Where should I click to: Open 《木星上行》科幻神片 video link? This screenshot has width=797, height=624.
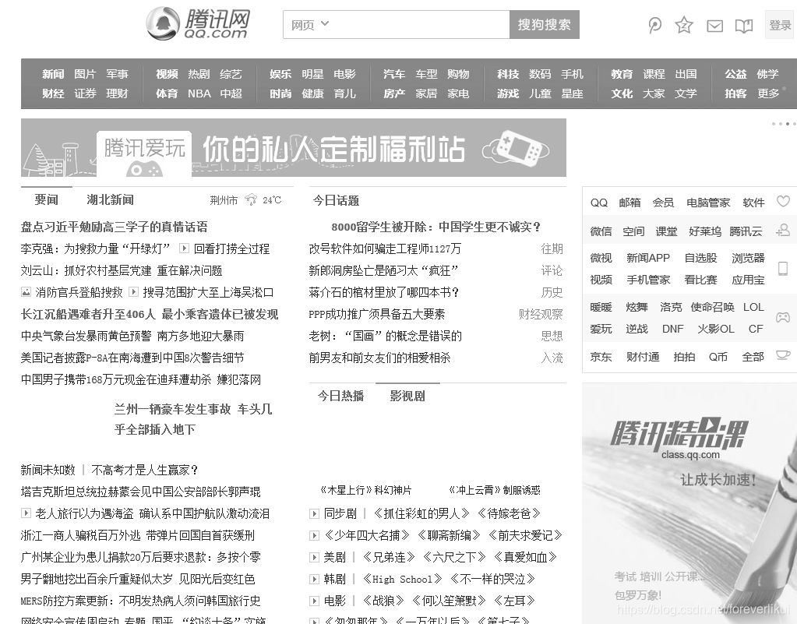366,490
